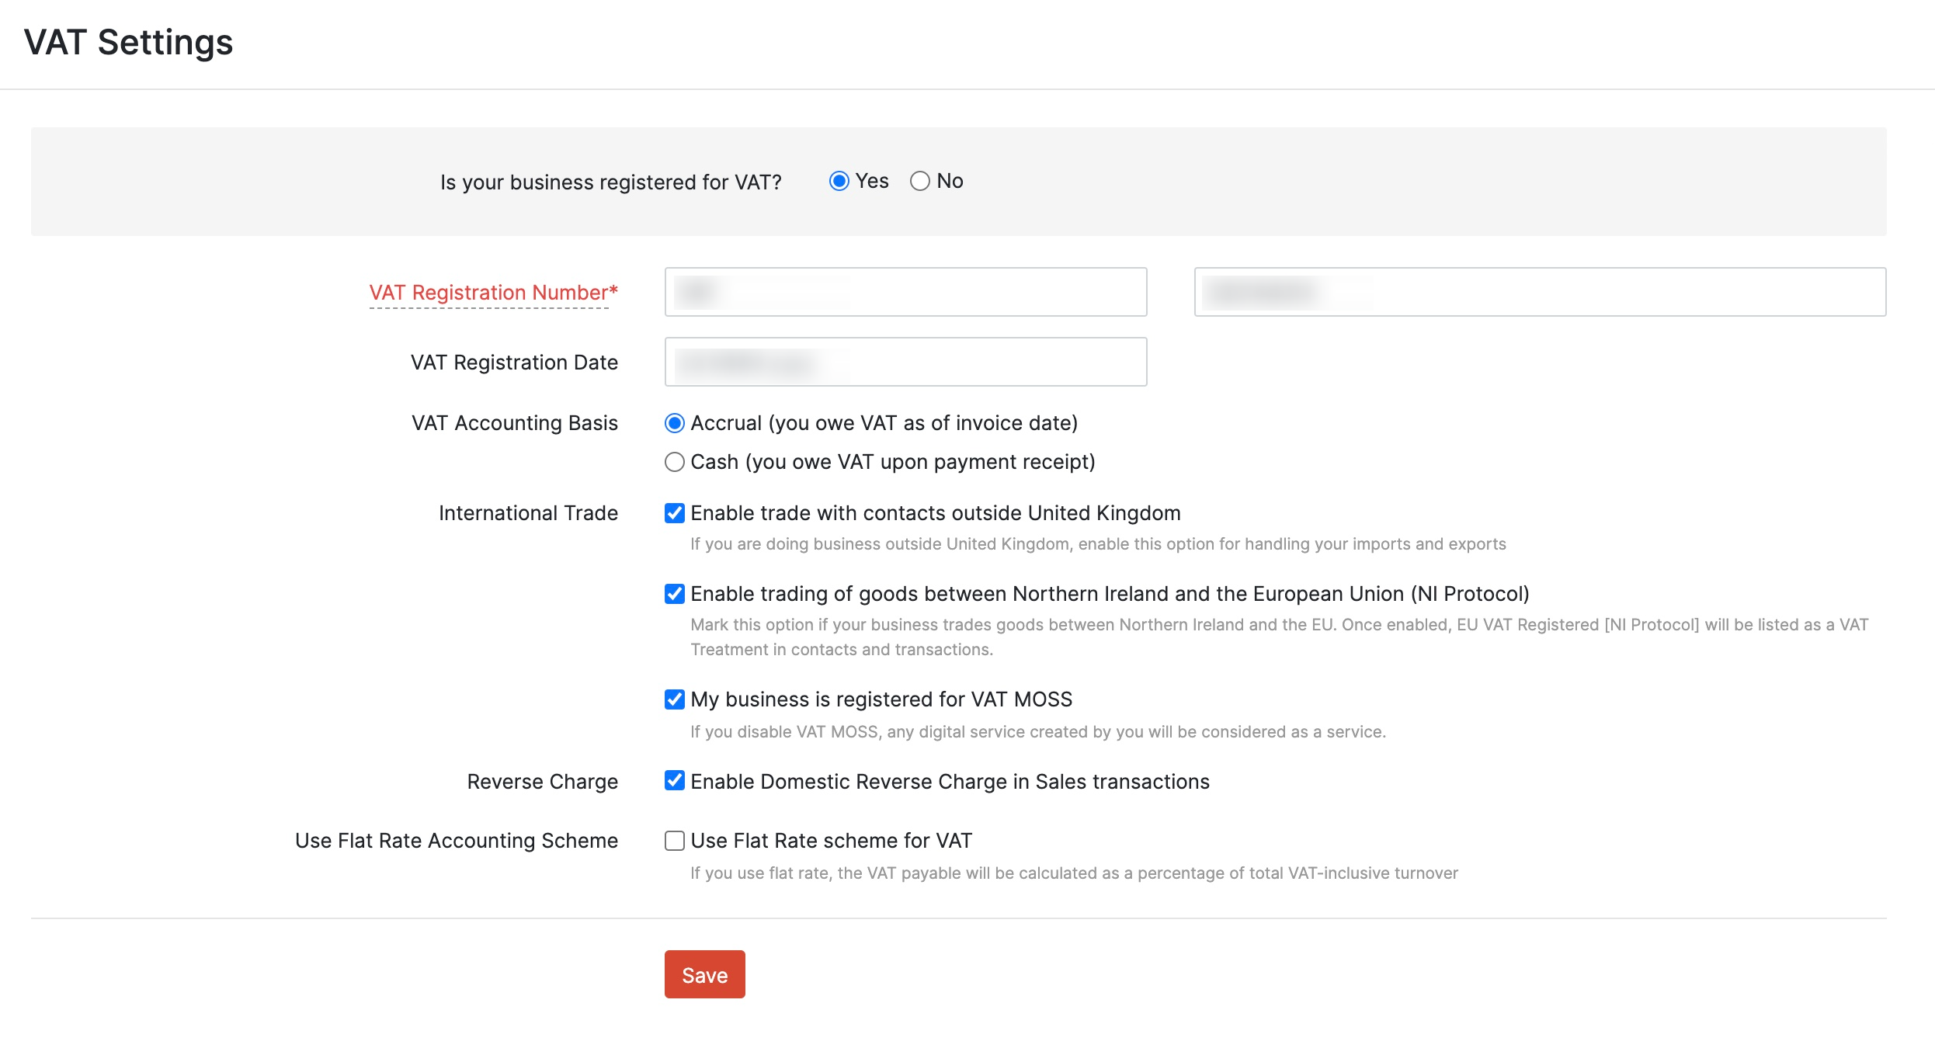
Task: Uncheck trade with contacts outside United Kingdom
Action: (674, 512)
